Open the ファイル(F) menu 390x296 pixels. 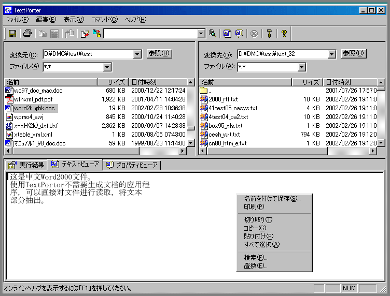[17, 20]
